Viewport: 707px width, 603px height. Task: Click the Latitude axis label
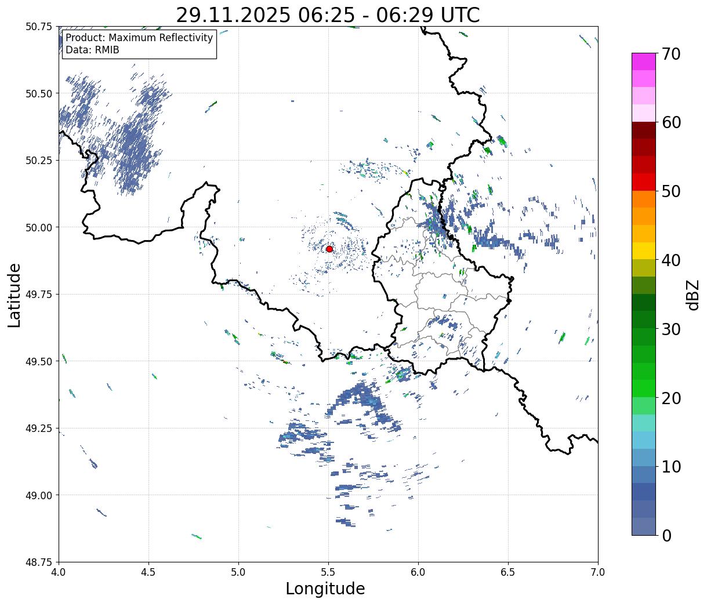pyautogui.click(x=14, y=295)
